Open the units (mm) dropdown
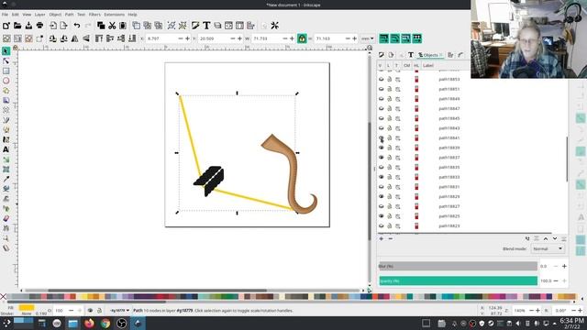The image size is (587, 330). (x=367, y=38)
